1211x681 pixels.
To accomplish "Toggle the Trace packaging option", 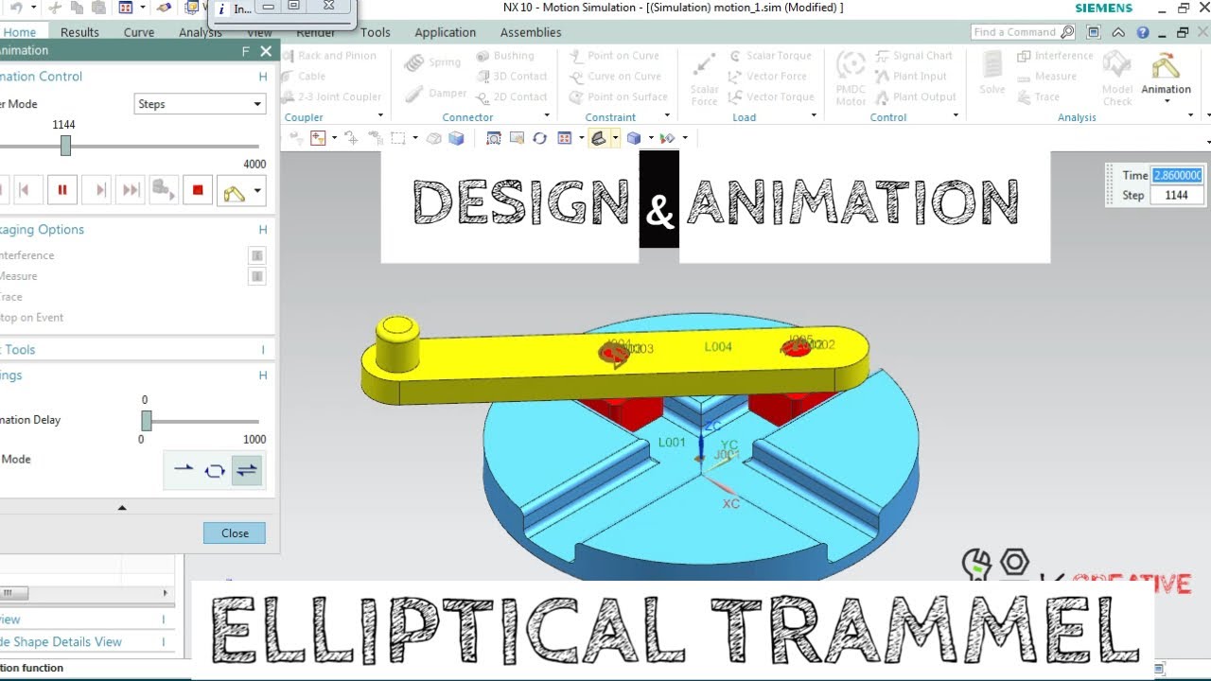I will point(11,297).
